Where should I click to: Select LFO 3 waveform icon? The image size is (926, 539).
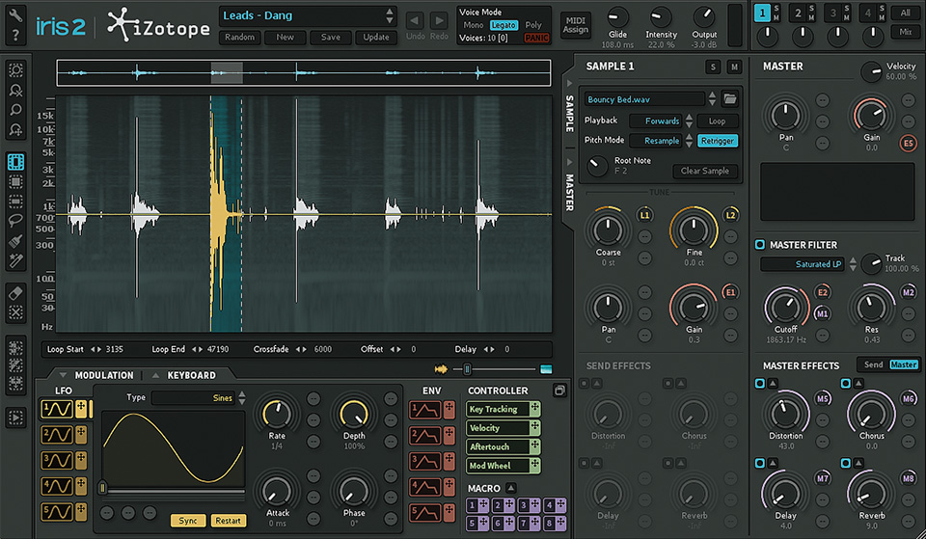(x=57, y=460)
